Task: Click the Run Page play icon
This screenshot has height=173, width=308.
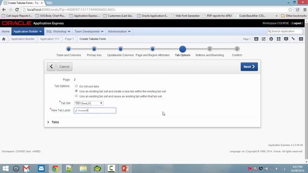Action: 256,39
